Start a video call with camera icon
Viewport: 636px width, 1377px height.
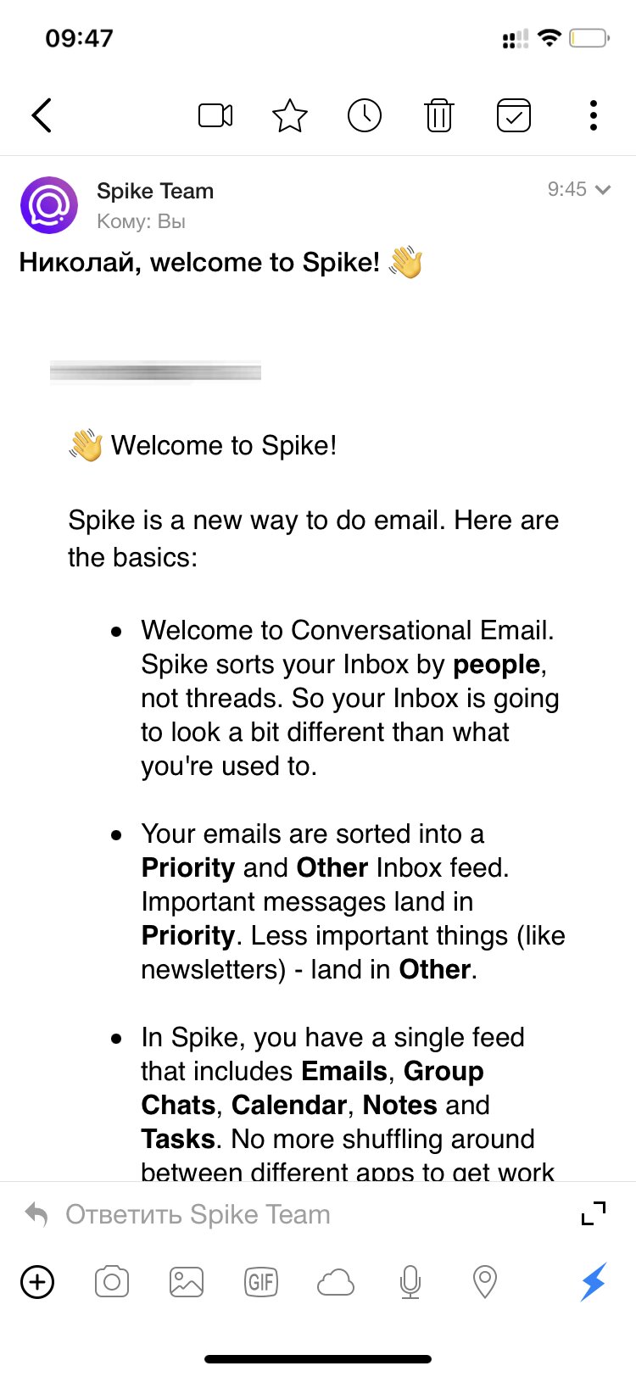[215, 115]
